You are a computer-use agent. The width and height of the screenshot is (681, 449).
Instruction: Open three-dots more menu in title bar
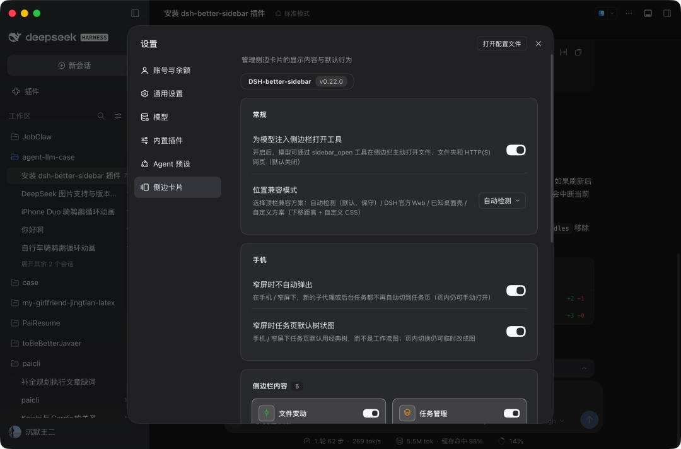click(x=629, y=13)
